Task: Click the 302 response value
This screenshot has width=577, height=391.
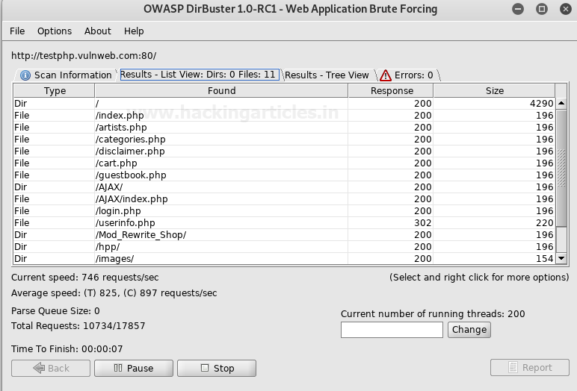Action: [422, 223]
